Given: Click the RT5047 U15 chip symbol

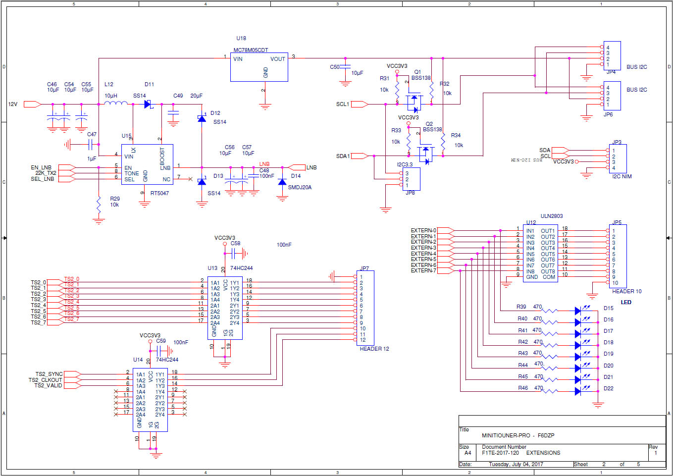Looking at the screenshot, I should pyautogui.click(x=147, y=164).
